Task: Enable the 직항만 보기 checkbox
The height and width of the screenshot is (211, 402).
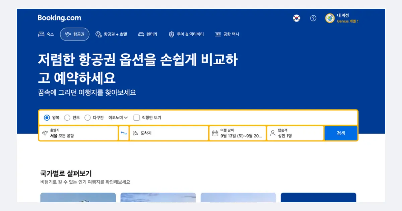Action: coord(136,118)
